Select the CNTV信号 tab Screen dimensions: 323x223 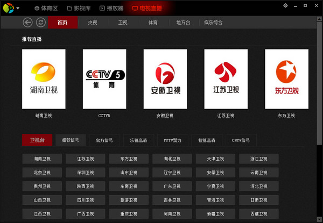point(241,140)
